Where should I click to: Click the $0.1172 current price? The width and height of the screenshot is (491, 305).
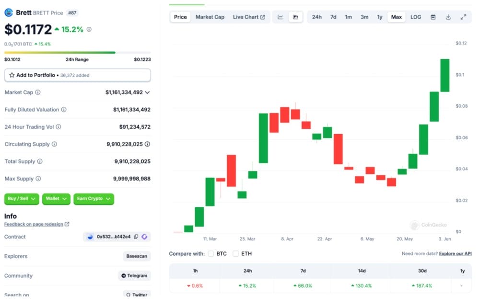28,30
